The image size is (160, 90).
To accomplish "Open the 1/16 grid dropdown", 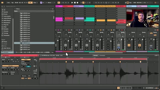I will [156, 55].
